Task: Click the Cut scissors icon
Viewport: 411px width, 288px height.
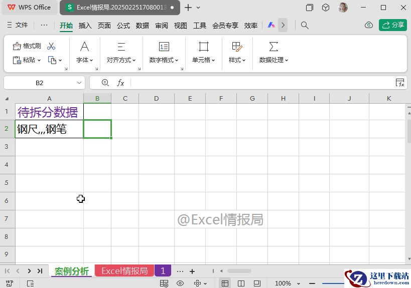Action: point(51,46)
